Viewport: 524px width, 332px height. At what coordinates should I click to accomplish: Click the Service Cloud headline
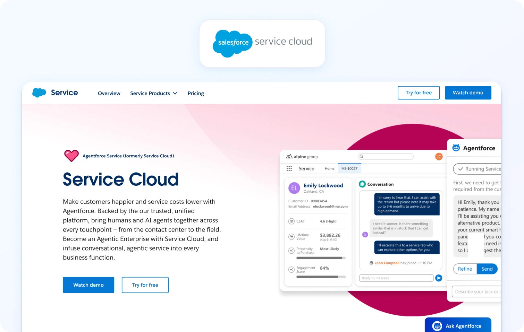pos(121,180)
